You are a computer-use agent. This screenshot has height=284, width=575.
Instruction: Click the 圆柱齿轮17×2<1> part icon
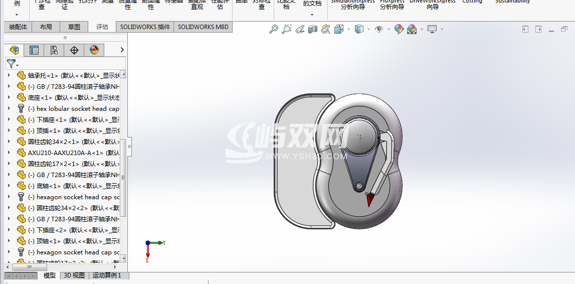[x=21, y=164]
